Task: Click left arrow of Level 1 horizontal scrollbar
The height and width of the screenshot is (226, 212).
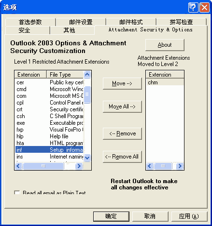Action: 18,166
